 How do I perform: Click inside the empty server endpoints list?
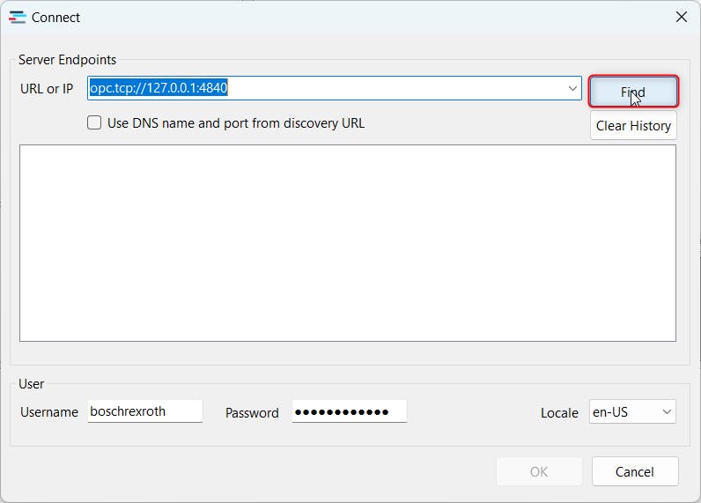point(347,242)
